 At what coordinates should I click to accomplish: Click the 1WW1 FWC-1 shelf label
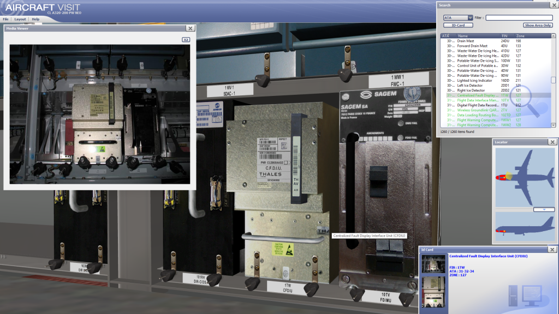pos(398,81)
